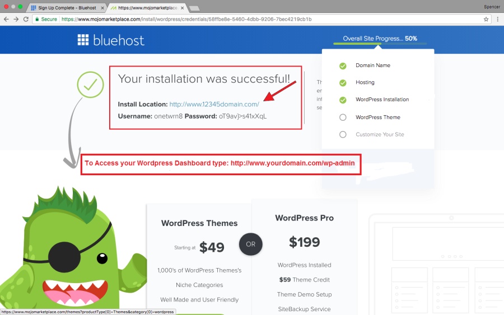Click the large green success checkmark circle
The image size is (504, 315).
tap(90, 84)
